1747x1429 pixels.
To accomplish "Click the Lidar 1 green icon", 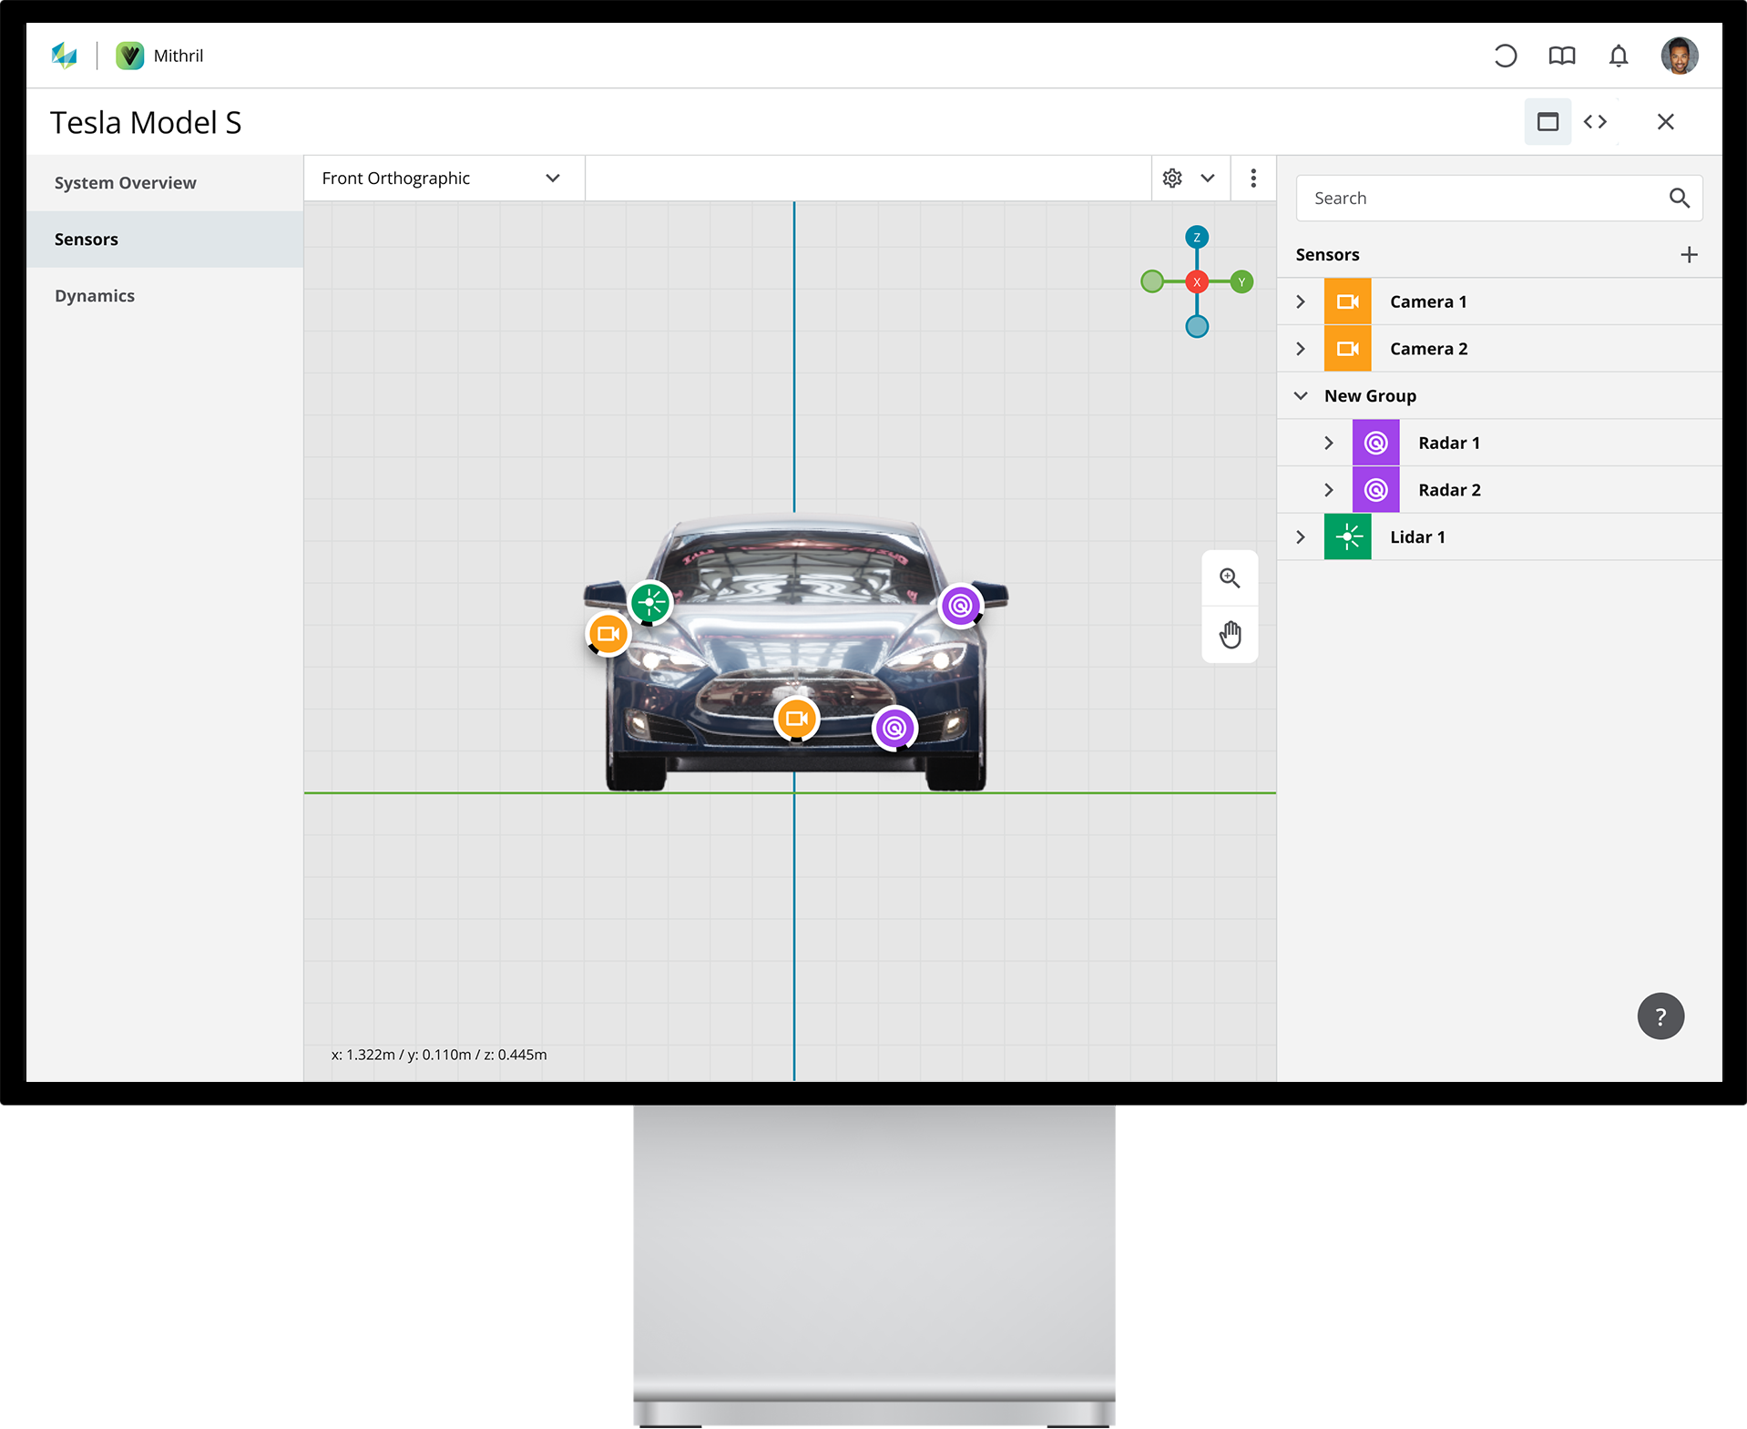I will click(1347, 537).
